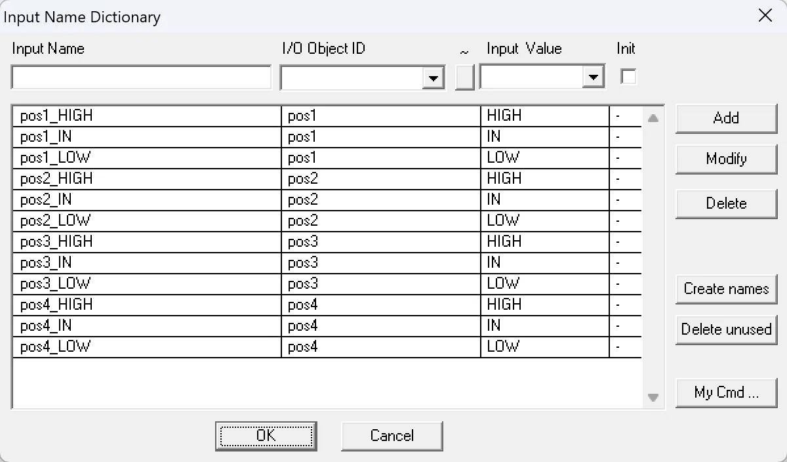Viewport: 787px width, 462px height.
Task: Click the tilde (~) negate button
Action: tap(464, 77)
